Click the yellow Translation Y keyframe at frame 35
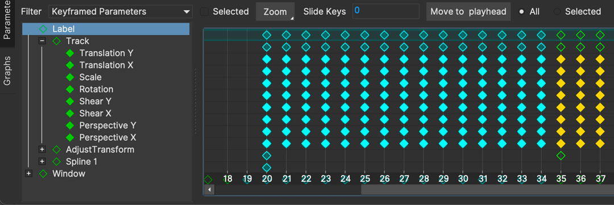 (x=561, y=60)
